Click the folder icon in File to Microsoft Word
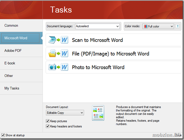The height and width of the screenshot is (140, 184). pos(52,53)
